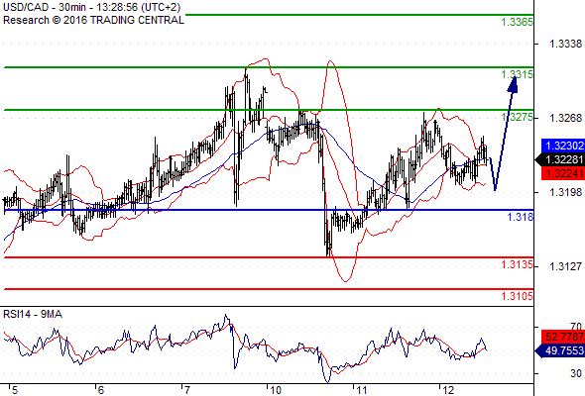
Task: Click the 1.3365 resistance level label
Action: click(518, 23)
